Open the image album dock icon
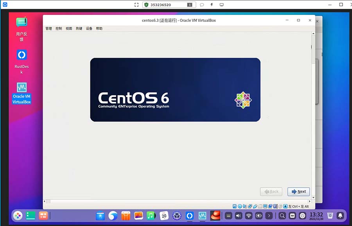This screenshot has height=226, width=352. coord(138,216)
